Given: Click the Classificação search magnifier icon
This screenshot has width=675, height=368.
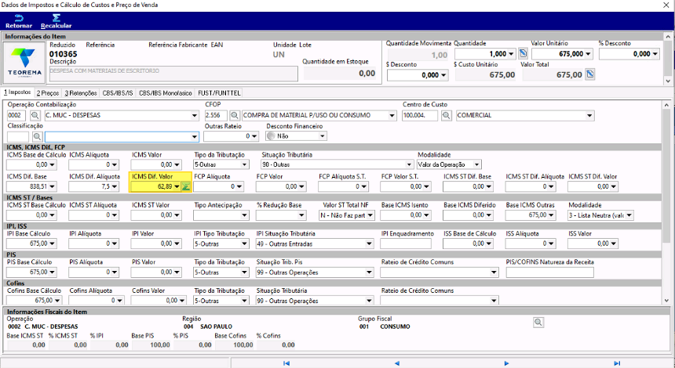Looking at the screenshot, I should pyautogui.click(x=38, y=136).
